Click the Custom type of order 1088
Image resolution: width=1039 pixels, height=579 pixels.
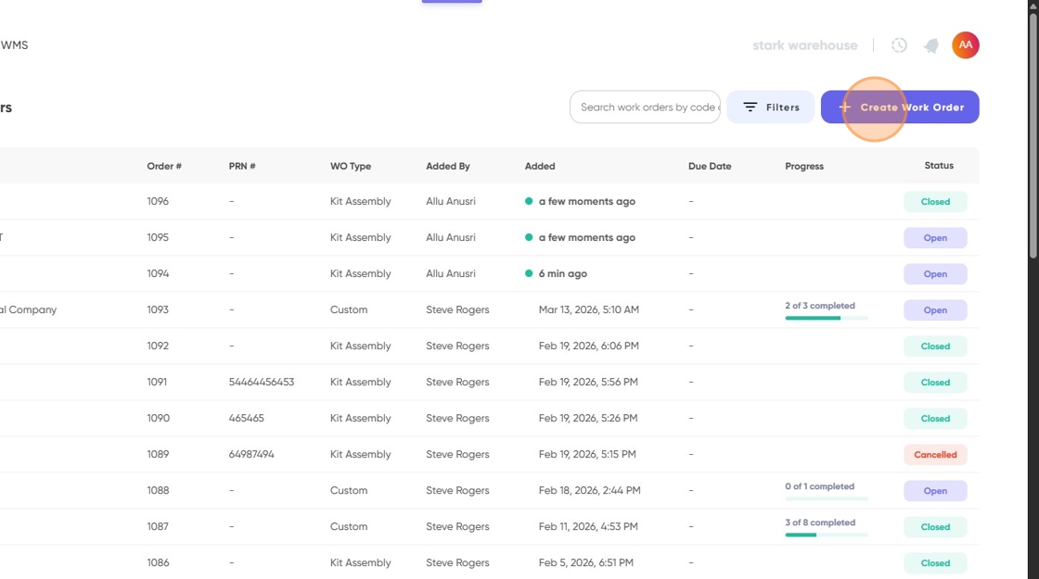coord(349,490)
